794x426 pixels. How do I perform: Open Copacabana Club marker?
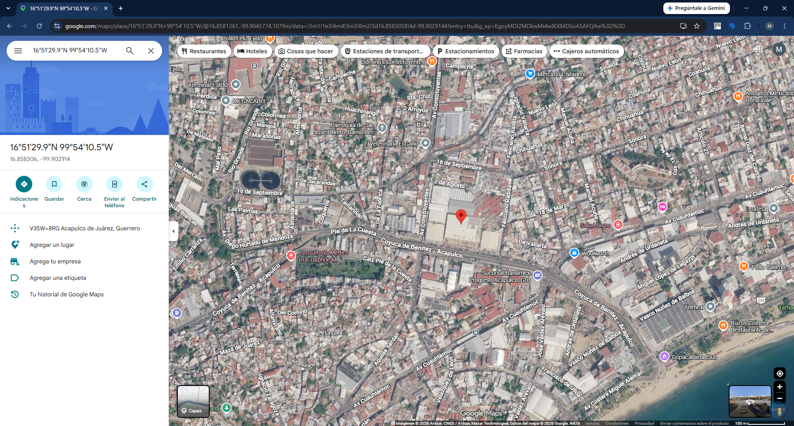coord(664,356)
